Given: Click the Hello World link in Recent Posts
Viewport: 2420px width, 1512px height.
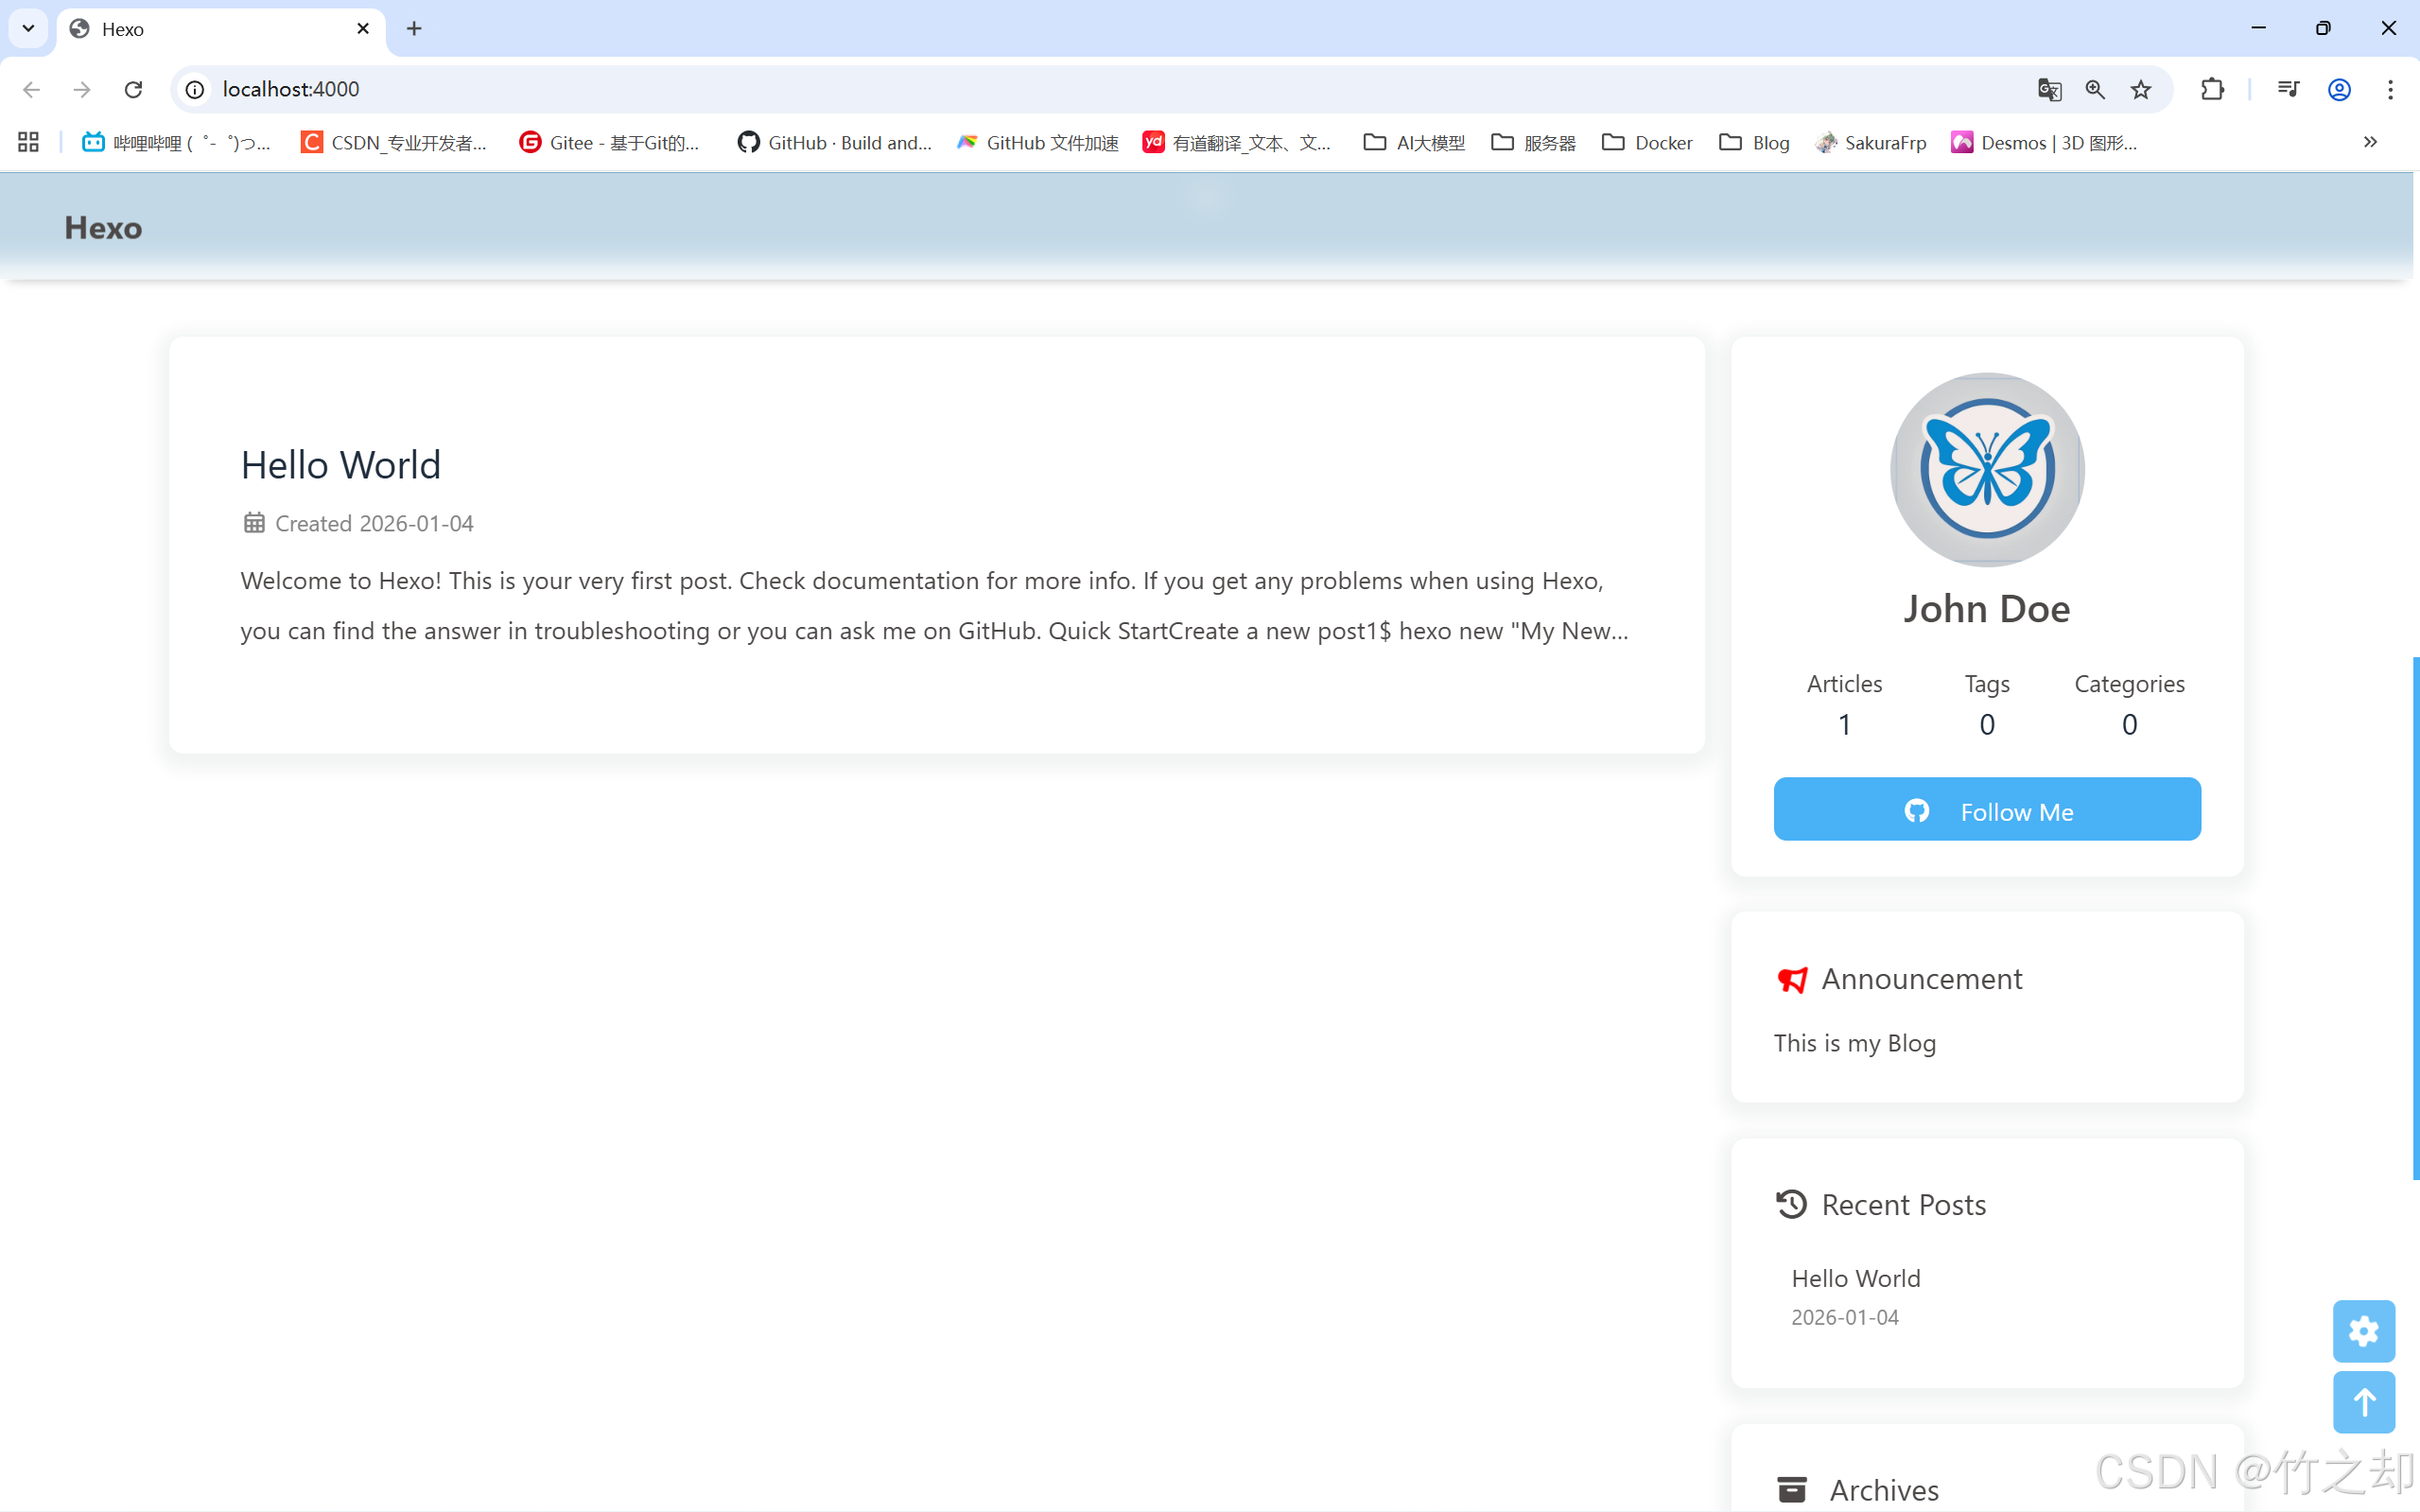Looking at the screenshot, I should pyautogui.click(x=1855, y=1278).
